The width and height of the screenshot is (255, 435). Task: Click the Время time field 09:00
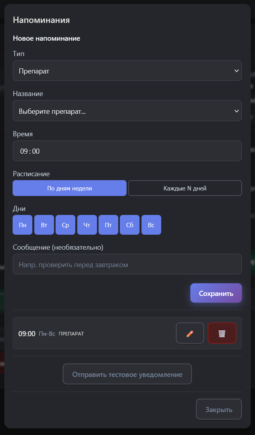[x=127, y=151]
